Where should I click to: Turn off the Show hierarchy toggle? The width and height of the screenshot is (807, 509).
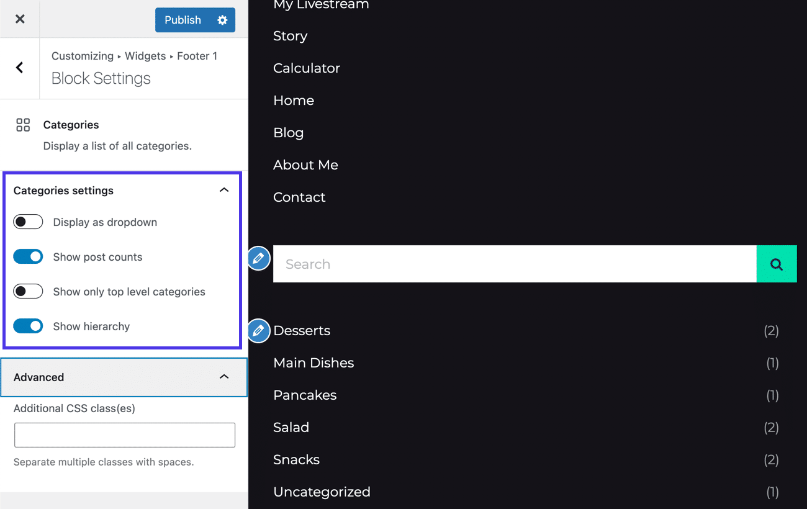coord(28,326)
